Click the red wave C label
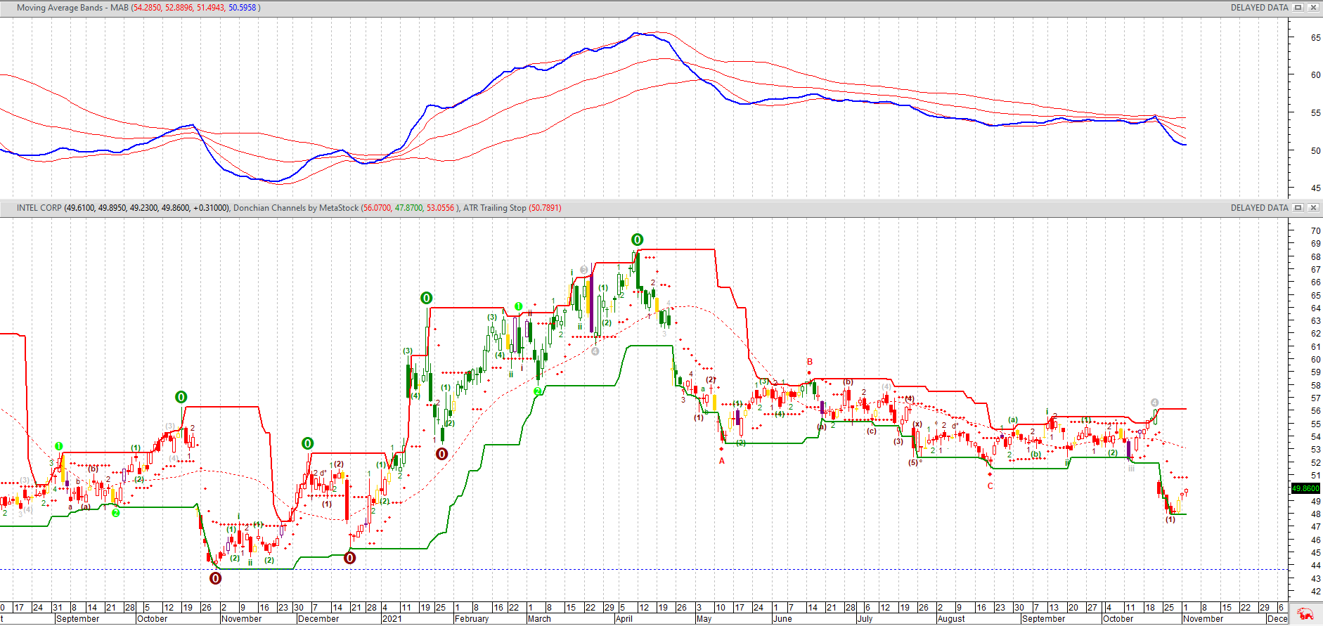The image size is (1323, 626). point(990,485)
